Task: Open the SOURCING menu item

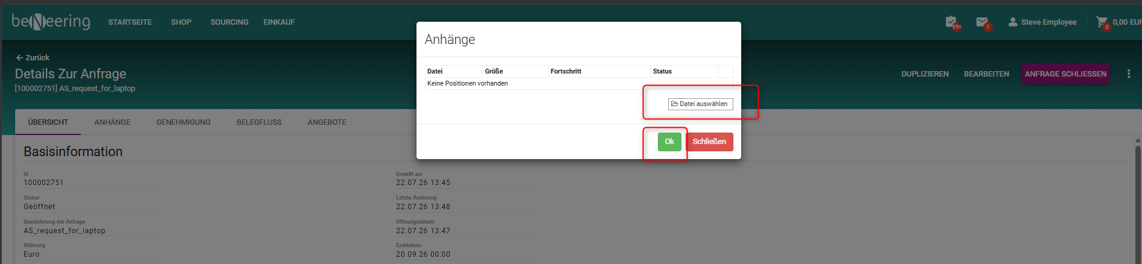Action: 229,22
